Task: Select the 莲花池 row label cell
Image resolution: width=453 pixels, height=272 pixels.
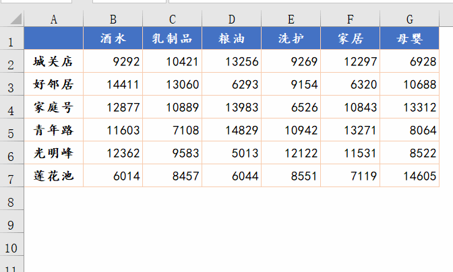Action: pyautogui.click(x=53, y=176)
